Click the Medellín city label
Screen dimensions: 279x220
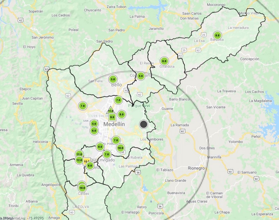(114, 124)
